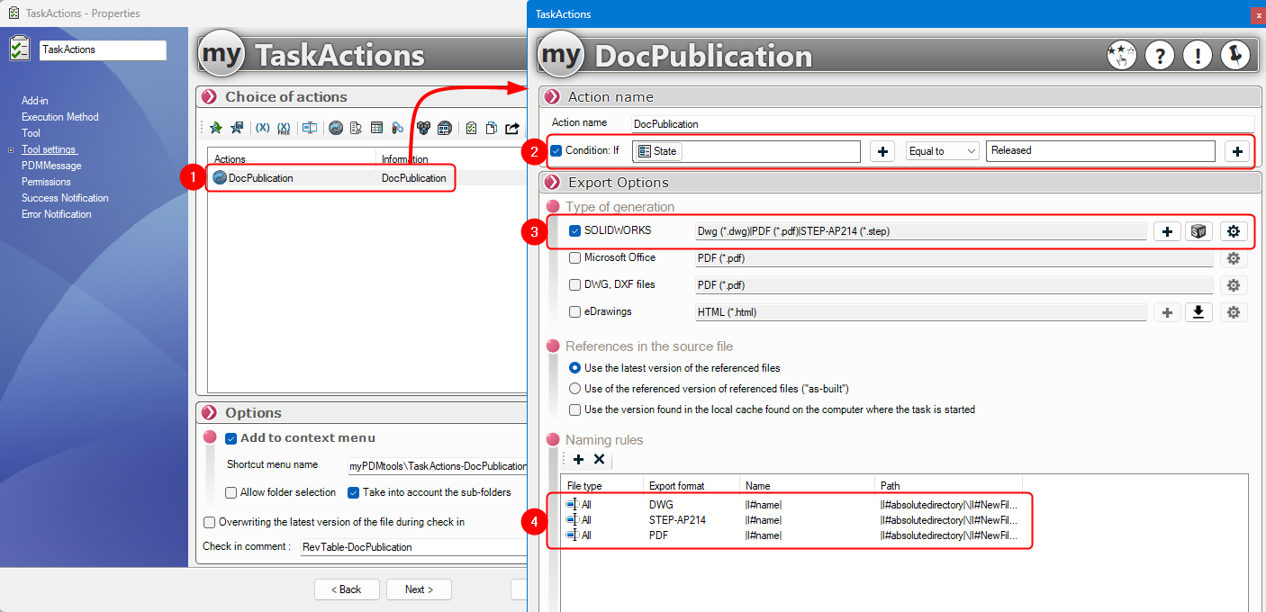Open the Tool settings page
The image size is (1266, 612).
[x=50, y=149]
